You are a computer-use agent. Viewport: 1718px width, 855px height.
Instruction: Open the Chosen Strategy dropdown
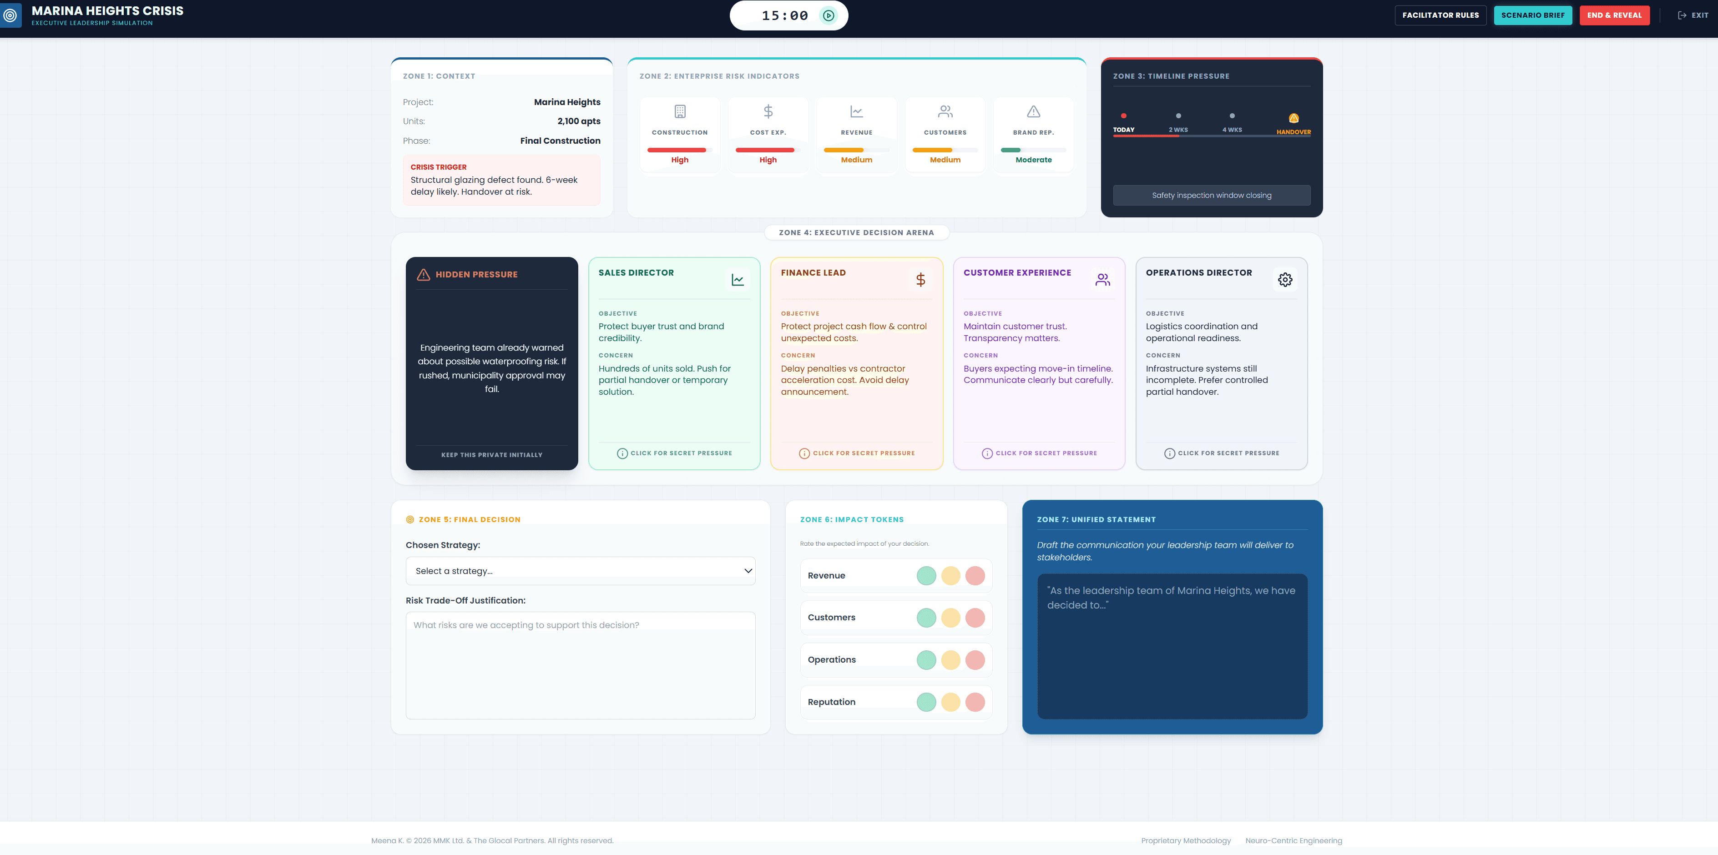(580, 571)
